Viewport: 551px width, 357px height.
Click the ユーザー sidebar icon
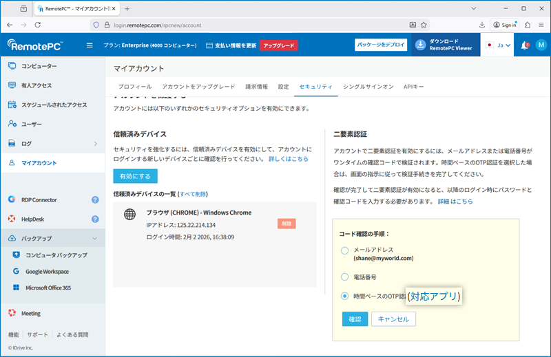[x=12, y=124]
